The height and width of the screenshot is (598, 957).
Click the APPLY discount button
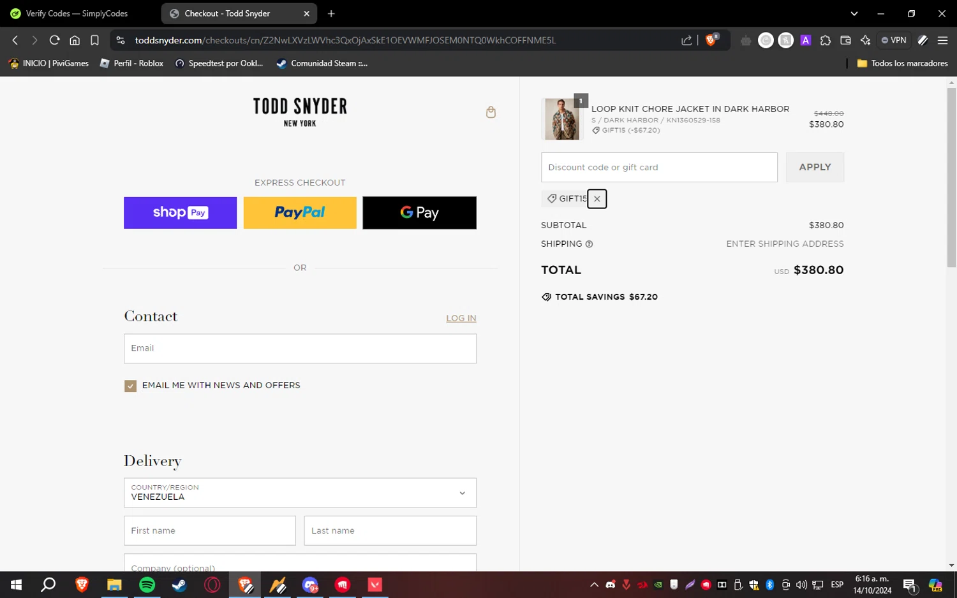pyautogui.click(x=815, y=167)
